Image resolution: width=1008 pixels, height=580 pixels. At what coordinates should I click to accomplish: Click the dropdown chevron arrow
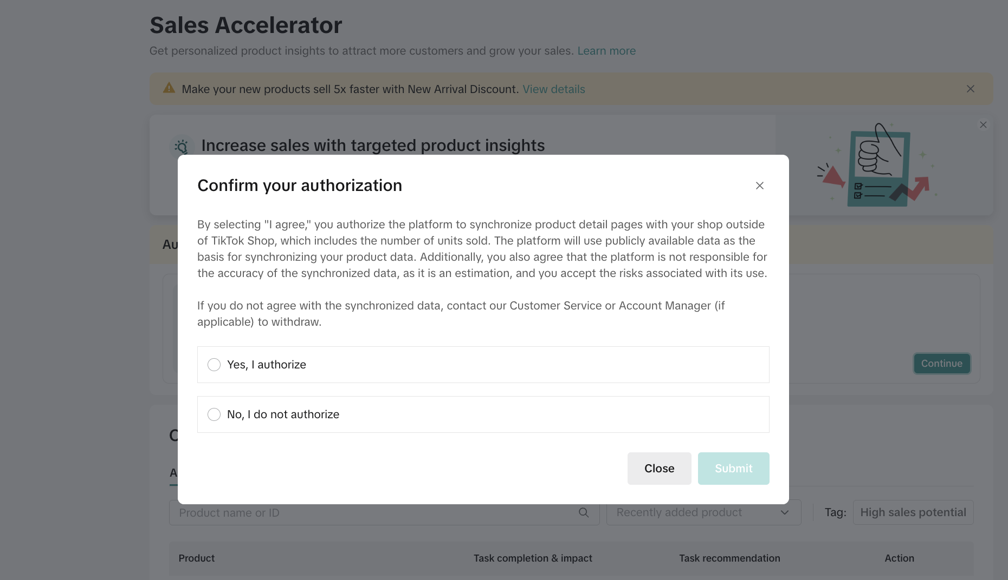tap(785, 512)
